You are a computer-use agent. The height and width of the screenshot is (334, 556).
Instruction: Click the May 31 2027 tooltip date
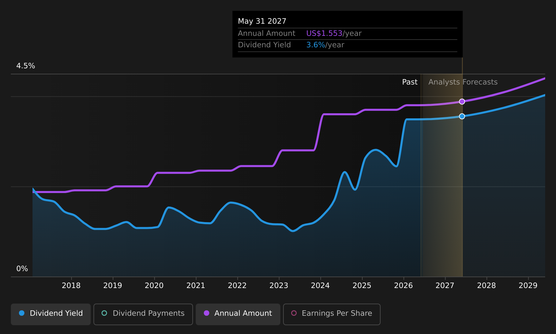tap(262, 21)
